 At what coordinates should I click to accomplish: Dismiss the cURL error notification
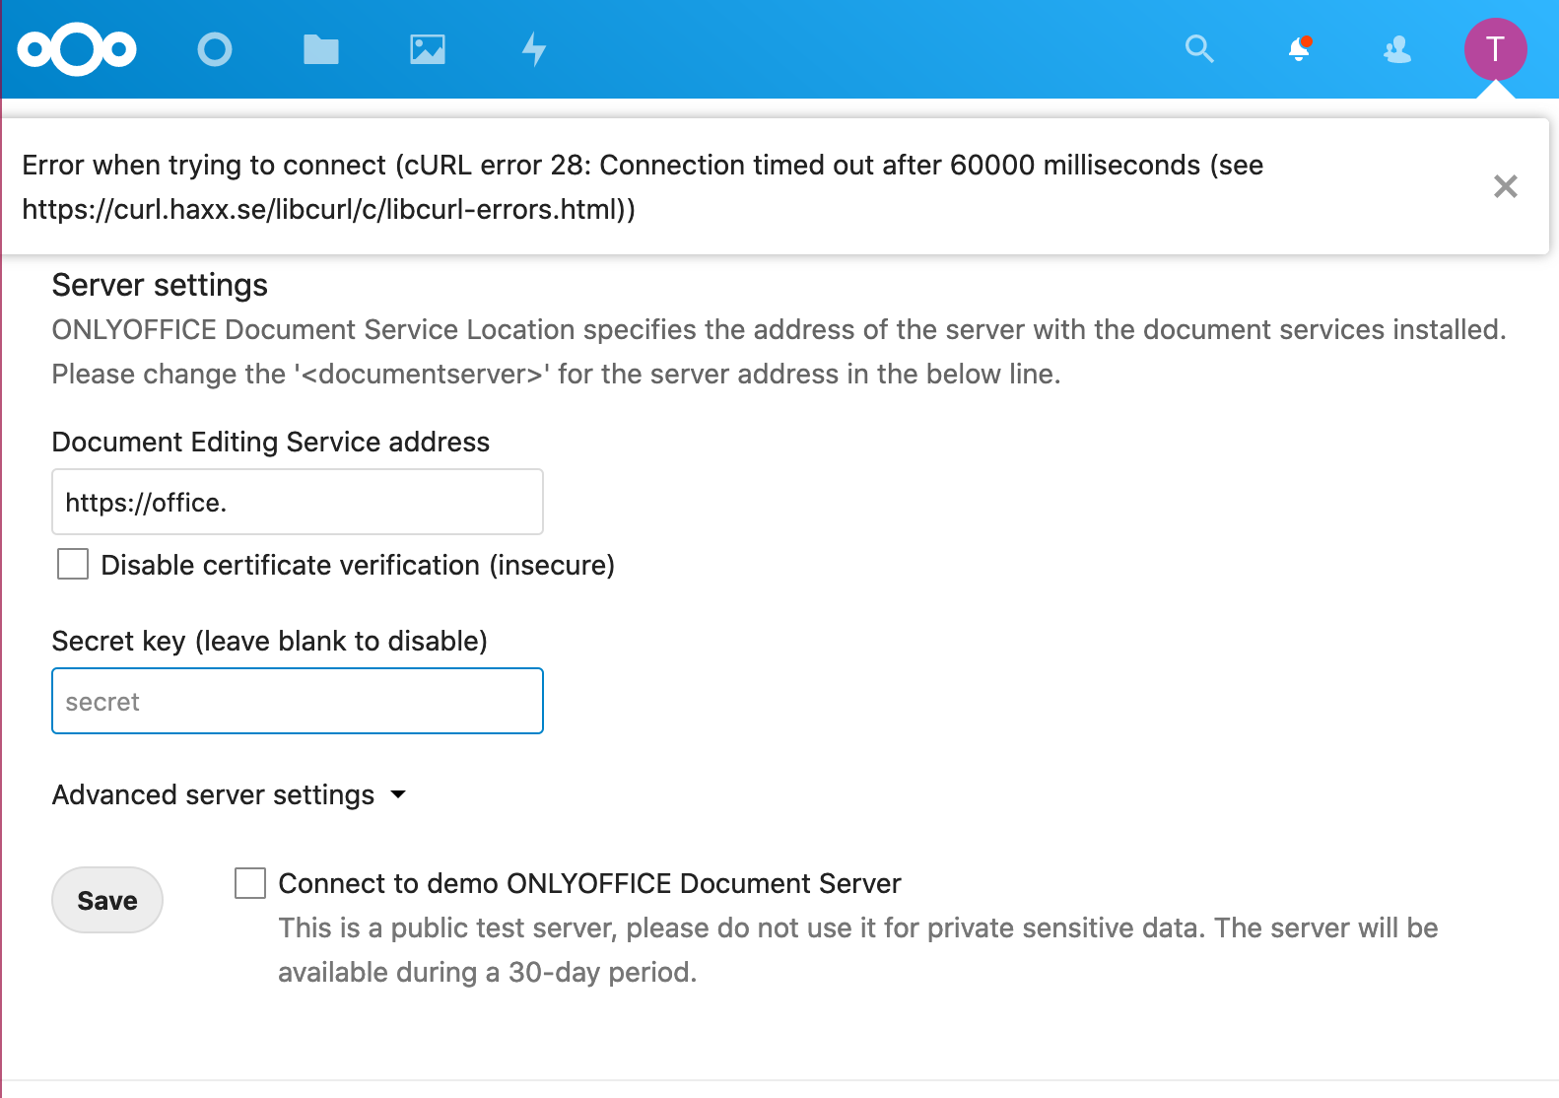(1505, 186)
